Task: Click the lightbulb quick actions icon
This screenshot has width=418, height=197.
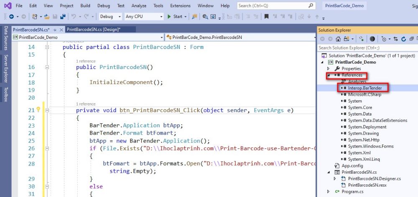Action: (x=38, y=109)
